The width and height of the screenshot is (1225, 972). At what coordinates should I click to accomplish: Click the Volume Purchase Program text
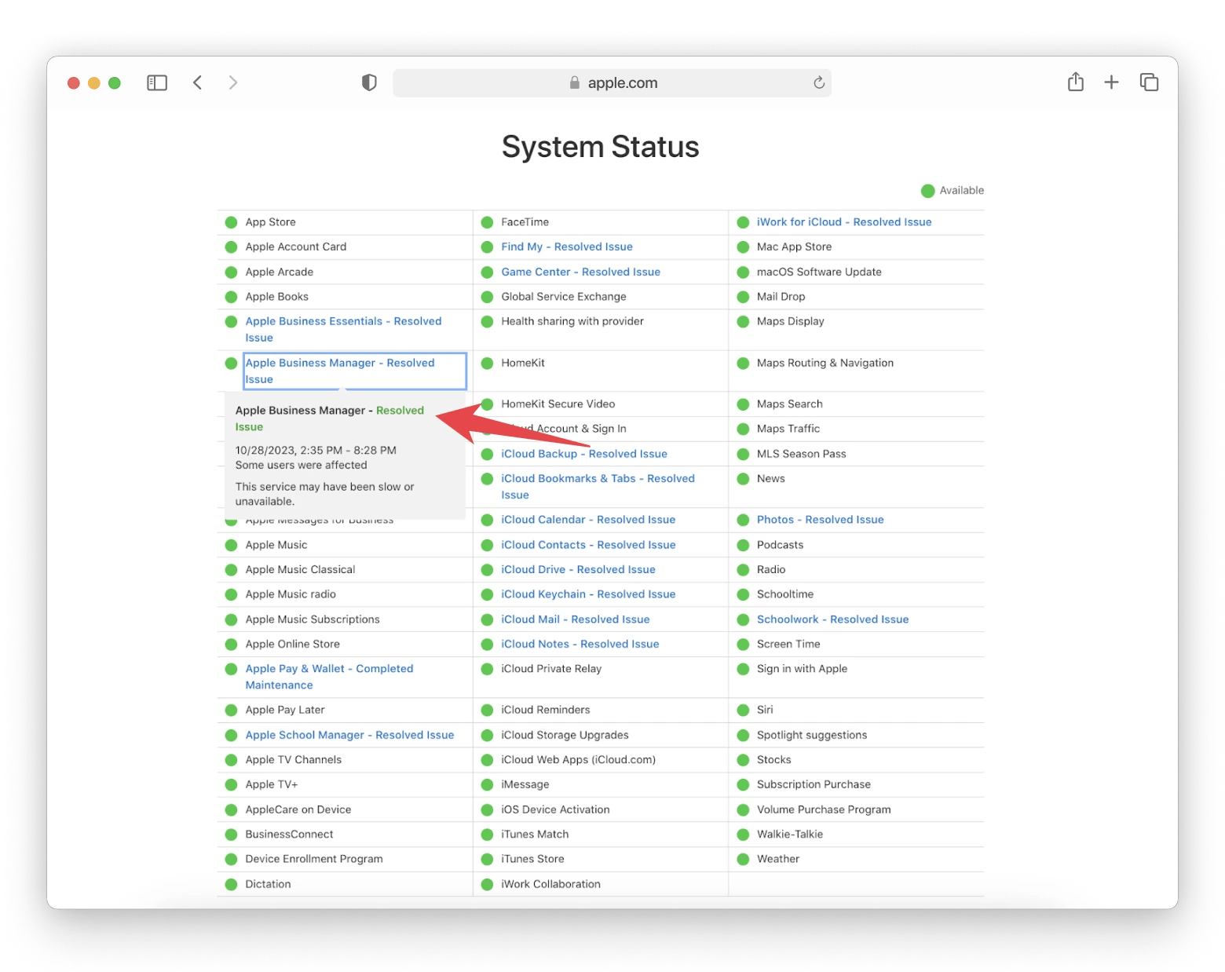pos(824,809)
